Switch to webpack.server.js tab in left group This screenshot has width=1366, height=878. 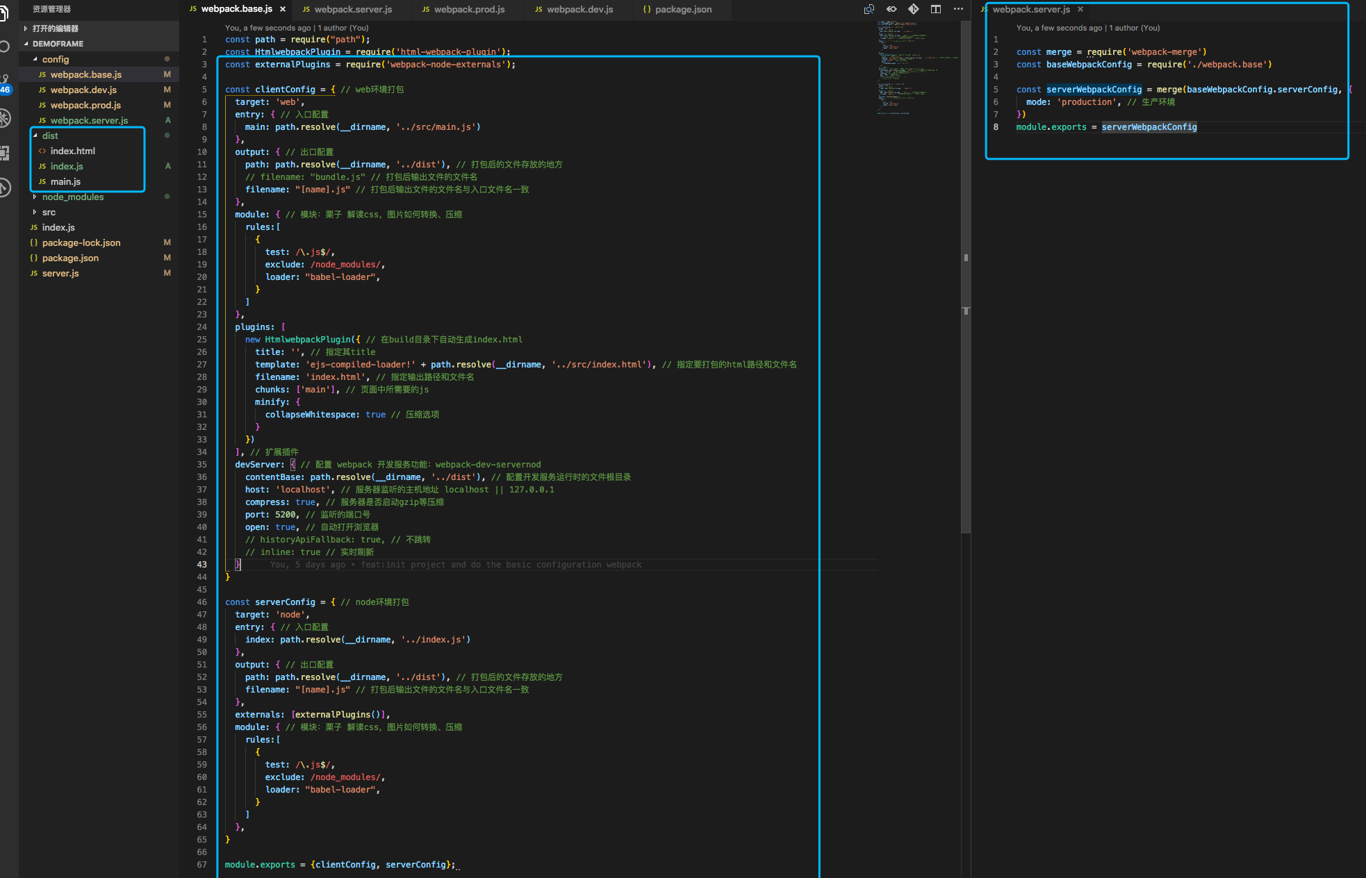[353, 9]
